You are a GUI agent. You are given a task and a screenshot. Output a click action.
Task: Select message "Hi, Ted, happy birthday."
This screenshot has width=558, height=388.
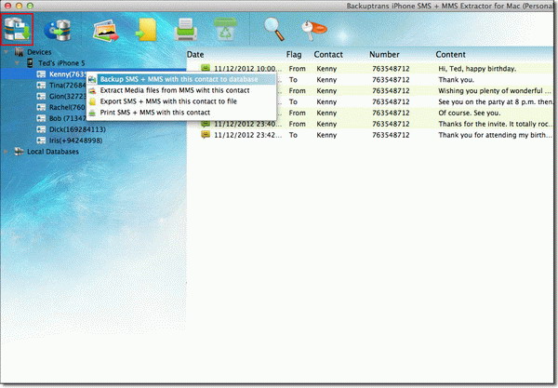pyautogui.click(x=477, y=68)
